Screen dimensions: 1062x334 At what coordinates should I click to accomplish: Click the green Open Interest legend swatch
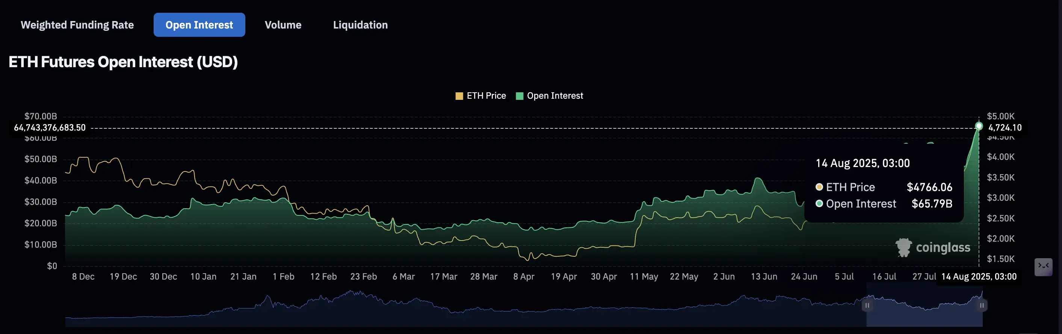pos(520,96)
